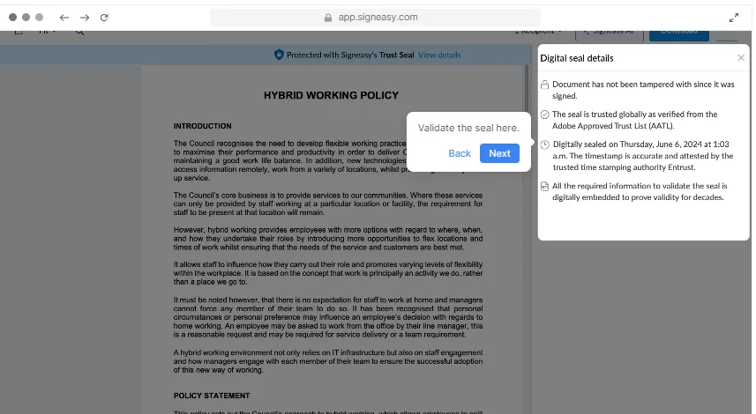Click the checkmark icon beside AATL message
The image size is (756, 414).
tap(544, 115)
